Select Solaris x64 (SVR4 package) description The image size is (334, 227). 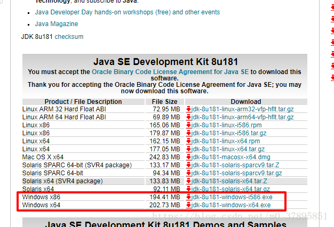point(62,181)
